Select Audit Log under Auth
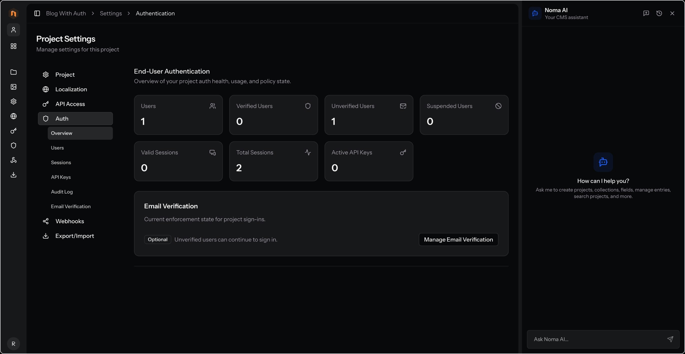Image resolution: width=685 pixels, height=354 pixels. click(62, 192)
